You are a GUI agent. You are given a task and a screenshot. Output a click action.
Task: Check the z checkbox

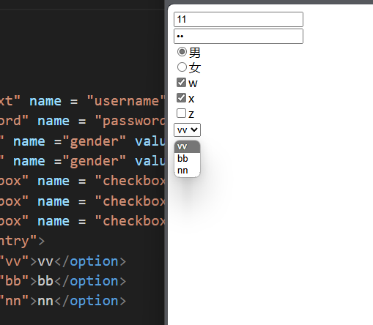(x=181, y=113)
